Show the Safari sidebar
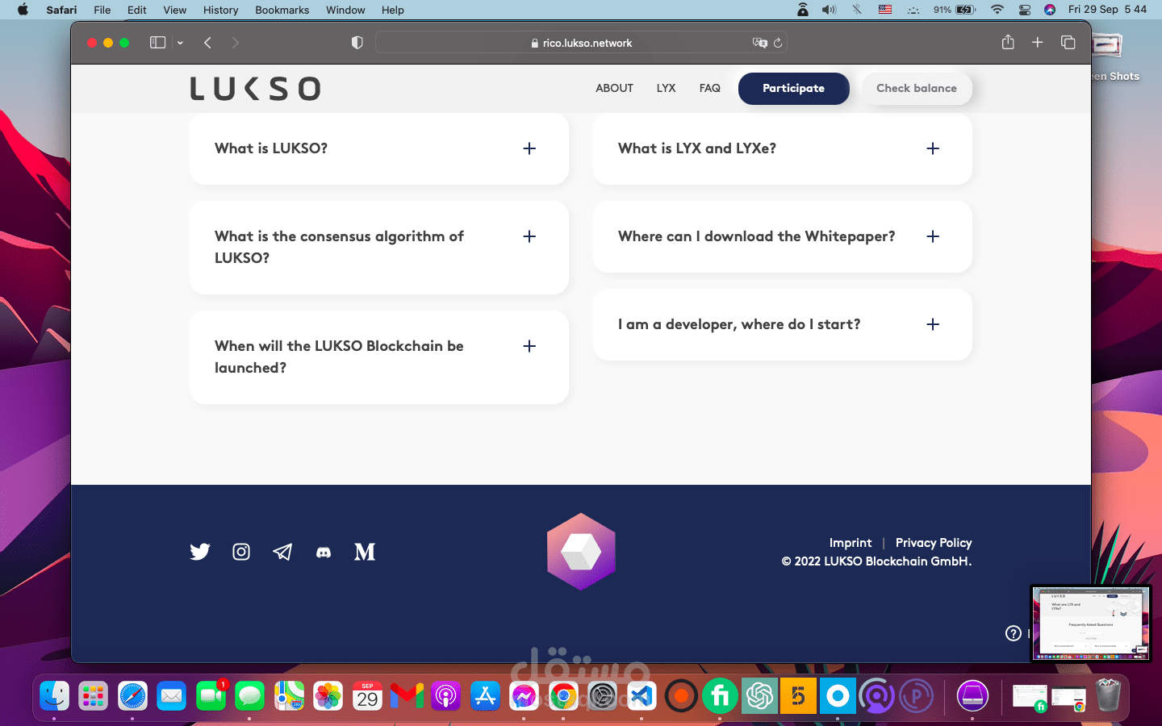 click(x=158, y=43)
